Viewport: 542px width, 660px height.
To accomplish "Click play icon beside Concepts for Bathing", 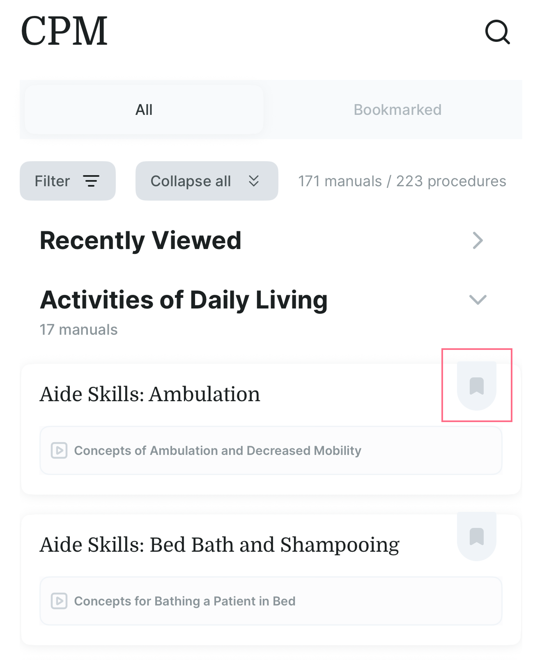I will 59,601.
